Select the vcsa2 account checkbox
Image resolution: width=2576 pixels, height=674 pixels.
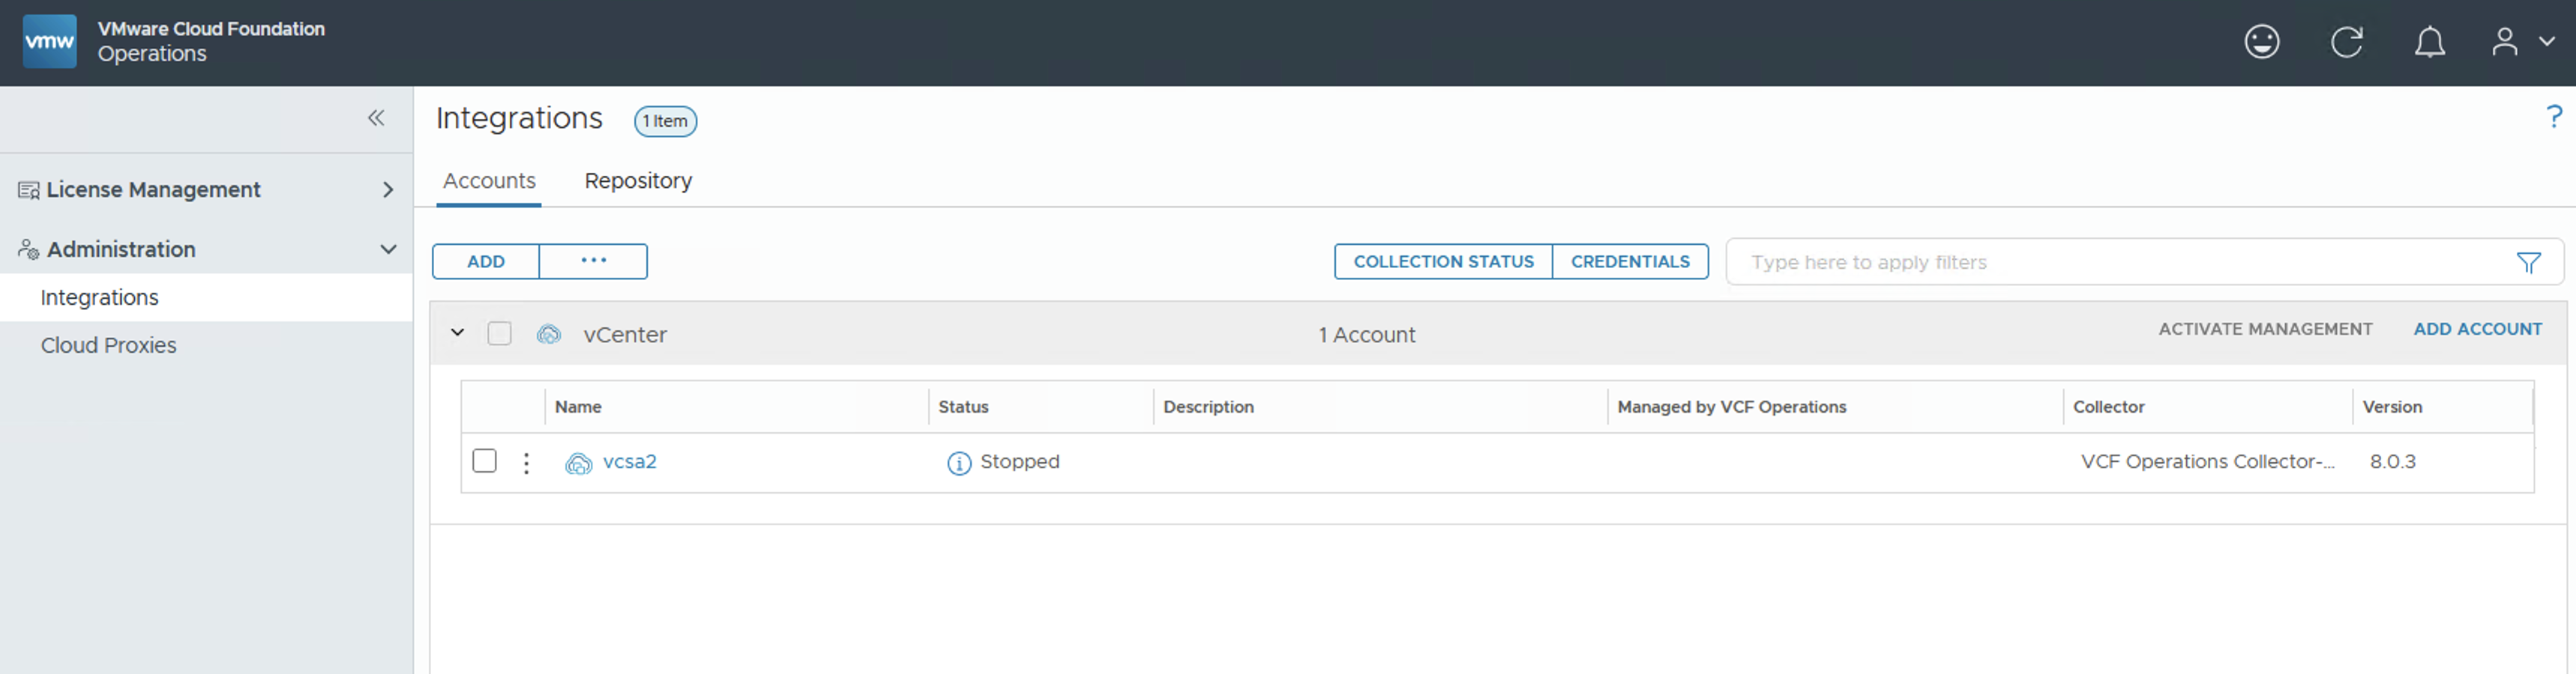[484, 461]
